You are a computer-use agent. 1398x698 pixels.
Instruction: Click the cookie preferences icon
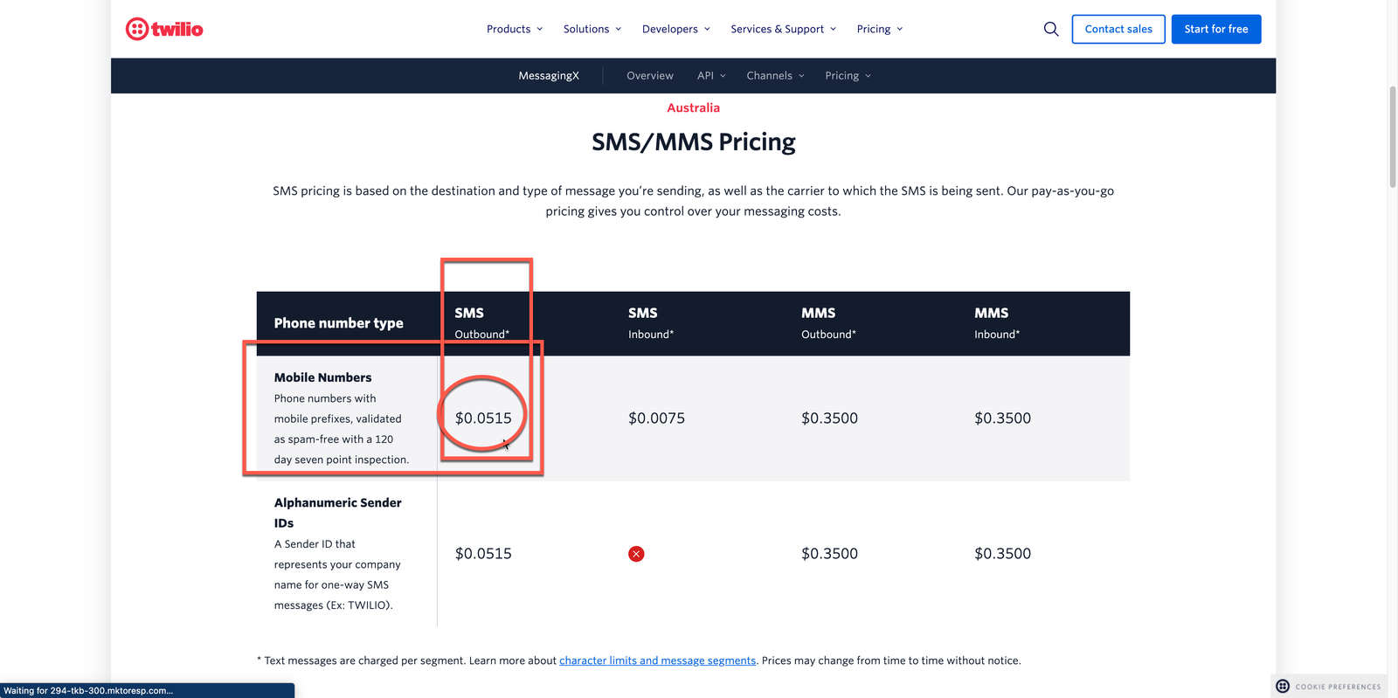[1283, 686]
